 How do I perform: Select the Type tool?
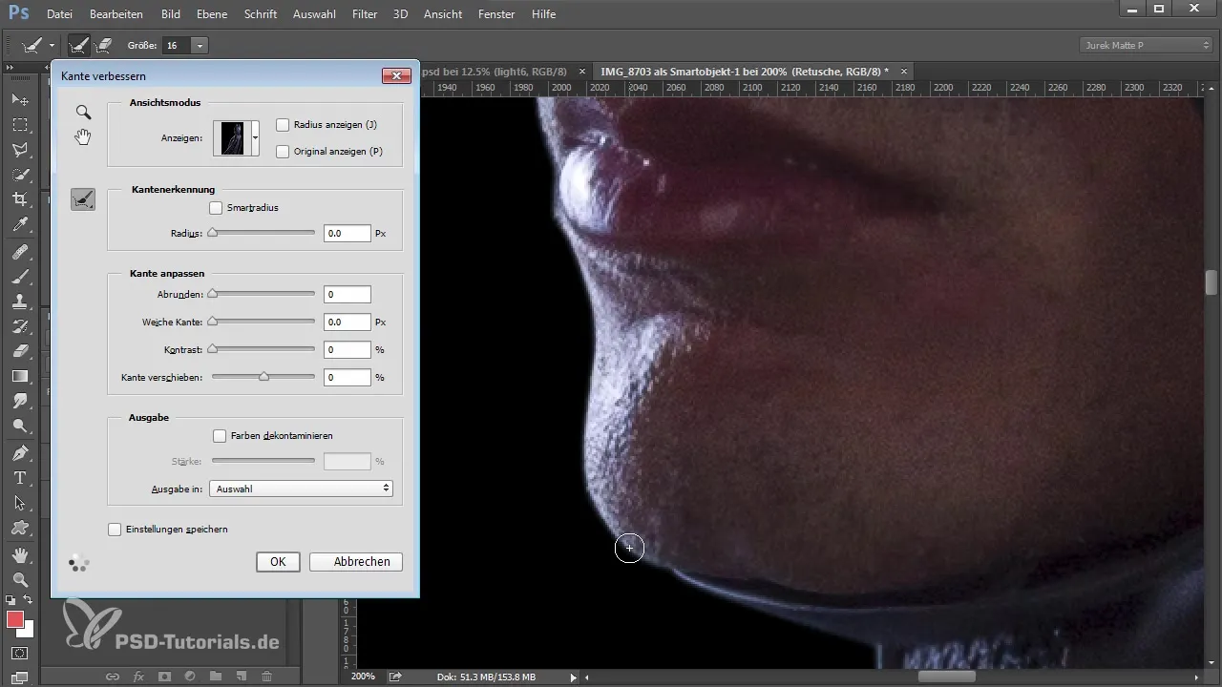point(20,477)
